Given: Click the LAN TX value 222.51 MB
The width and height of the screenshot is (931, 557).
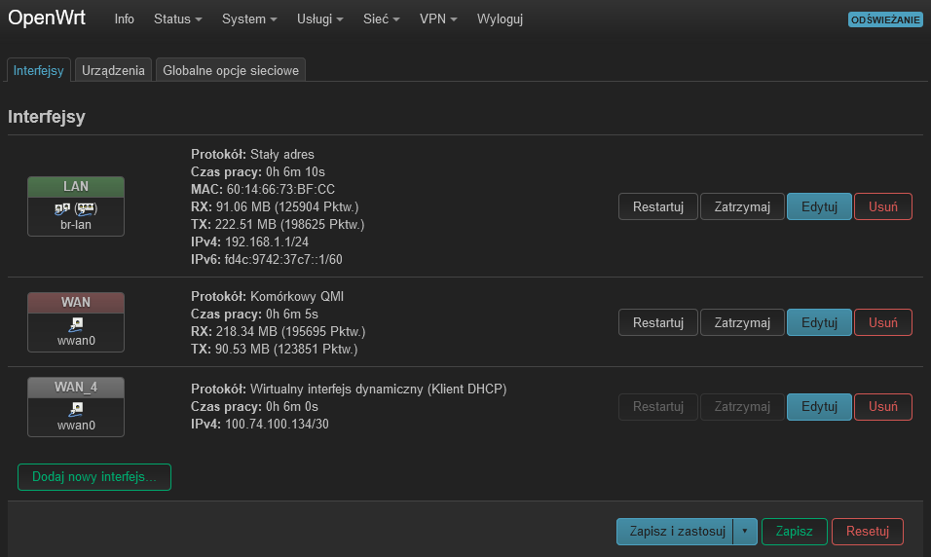Looking at the screenshot, I should coord(245,225).
